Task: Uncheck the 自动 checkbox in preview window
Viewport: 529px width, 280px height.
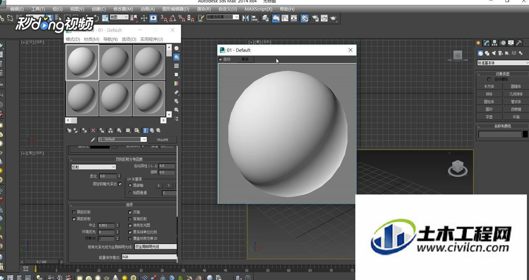Action: coord(220,60)
